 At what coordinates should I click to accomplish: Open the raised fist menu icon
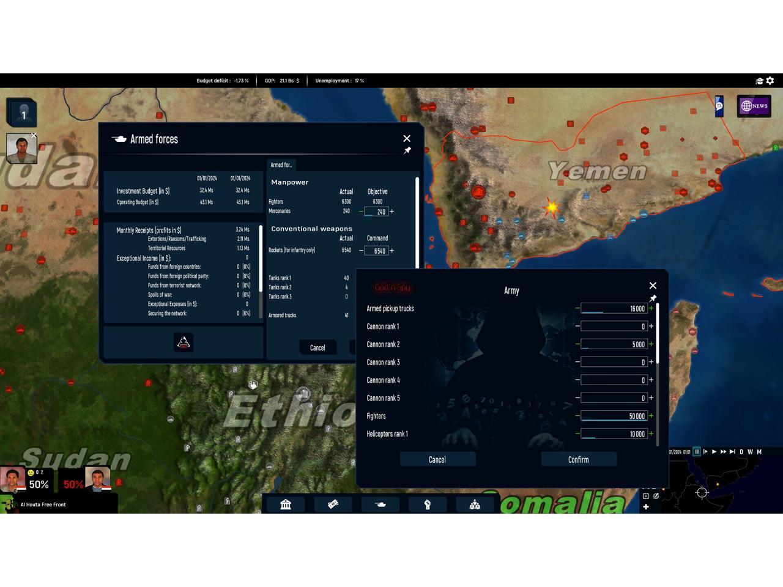click(428, 504)
